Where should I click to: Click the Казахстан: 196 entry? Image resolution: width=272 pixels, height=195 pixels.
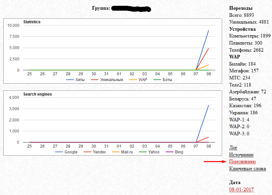pyautogui.click(x=245, y=106)
